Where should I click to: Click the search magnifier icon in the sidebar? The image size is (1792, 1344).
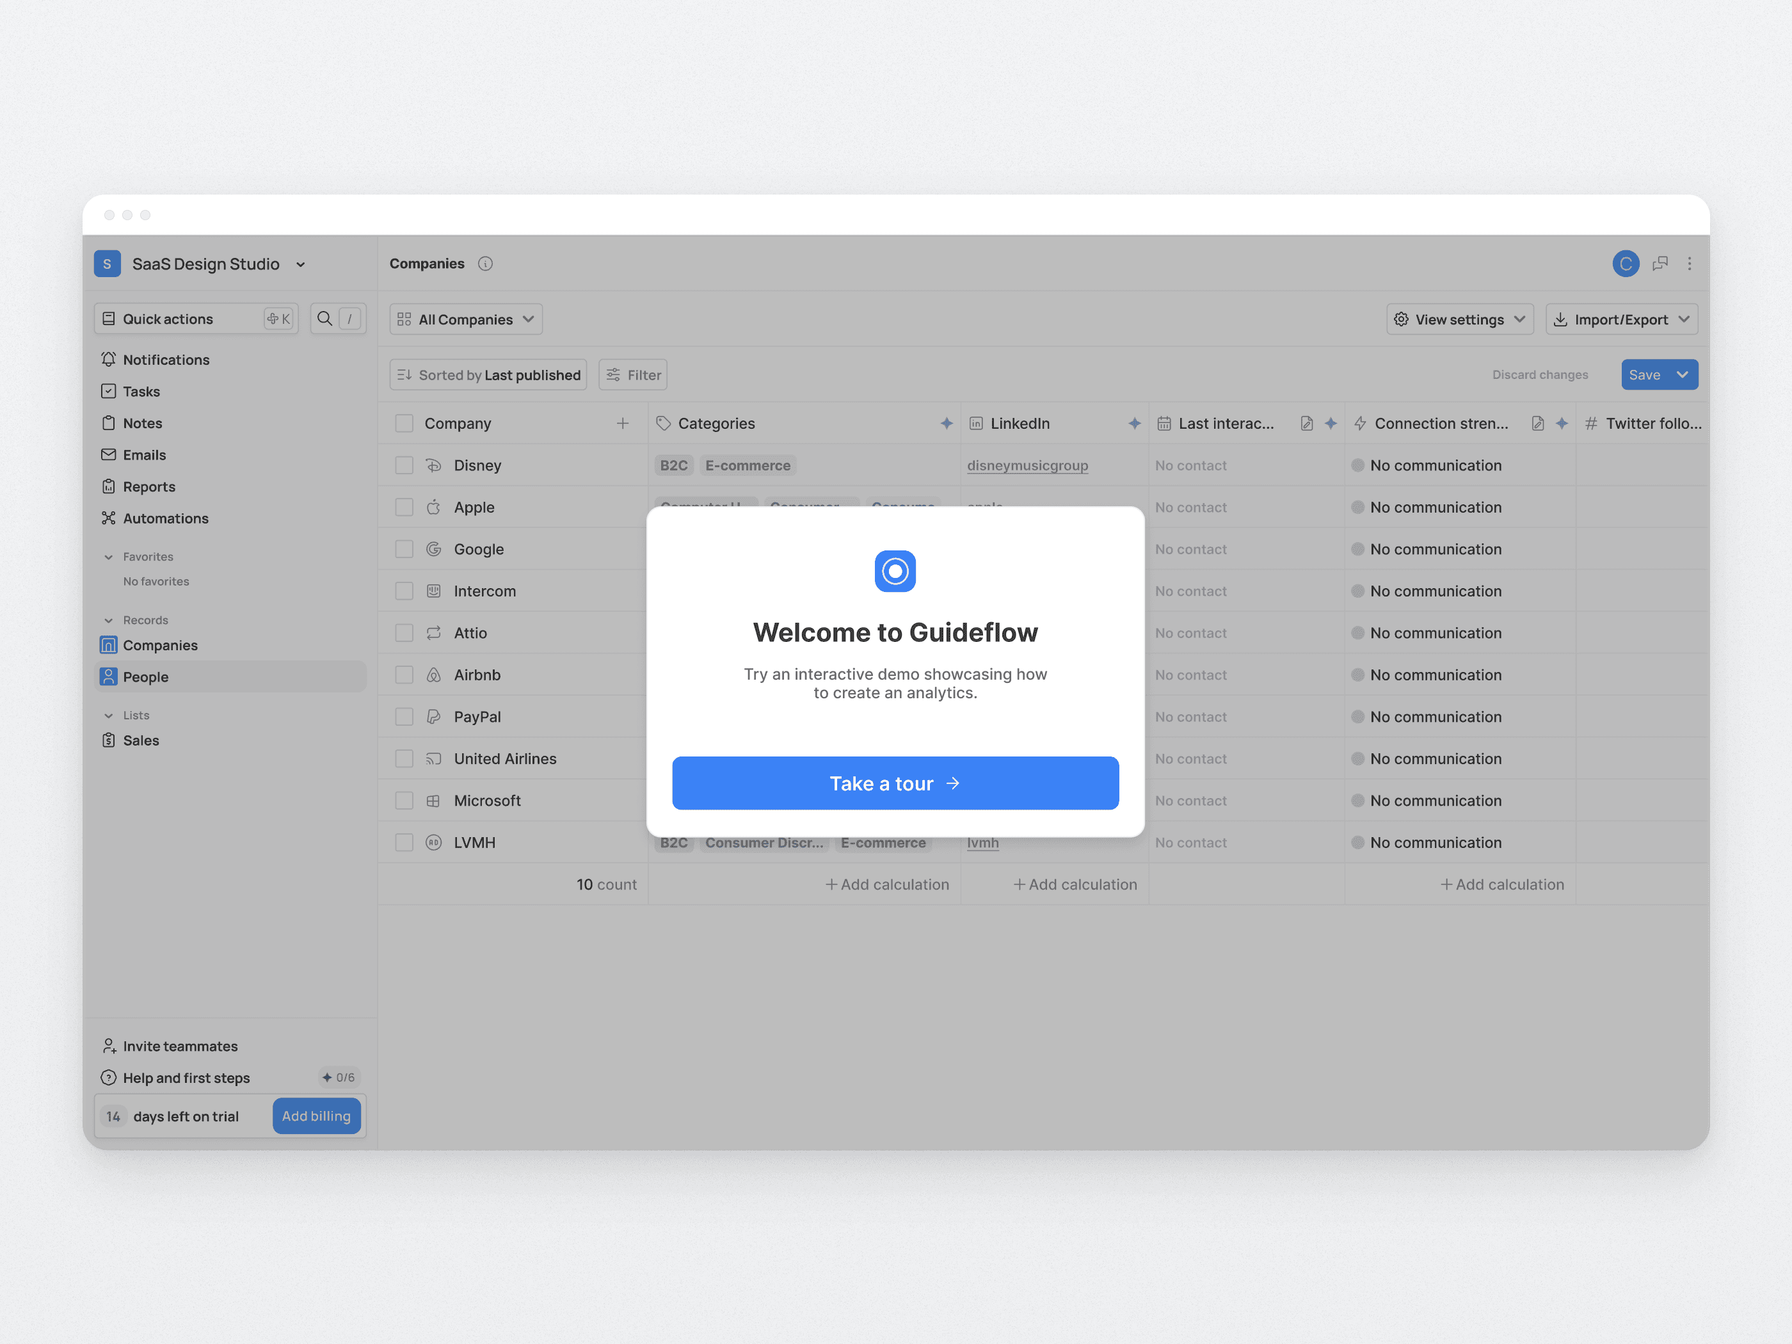click(325, 319)
